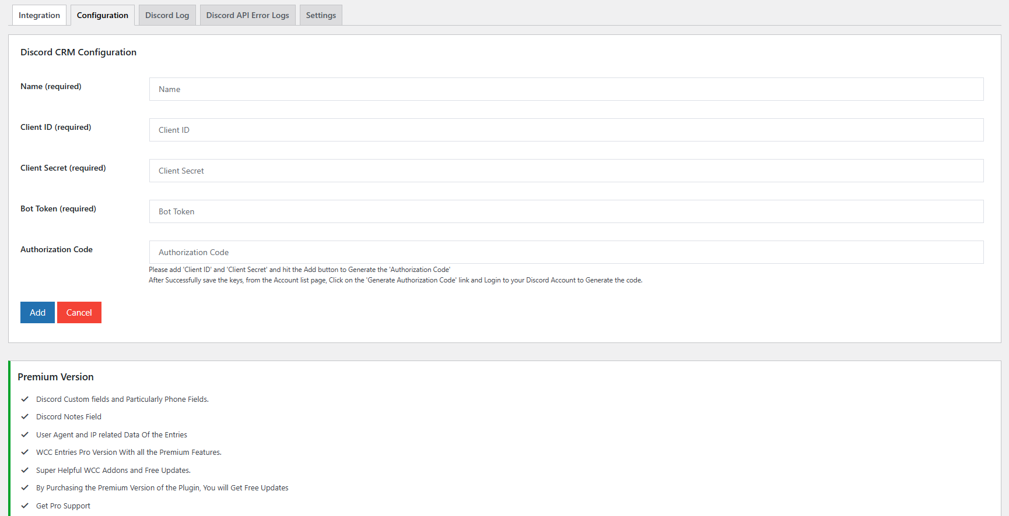Click the 'Bot Token (required)' label

point(58,208)
